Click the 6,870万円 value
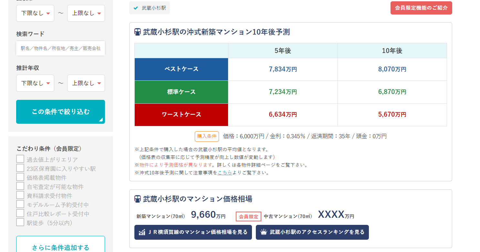This screenshot has width=480, height=252. (392, 92)
